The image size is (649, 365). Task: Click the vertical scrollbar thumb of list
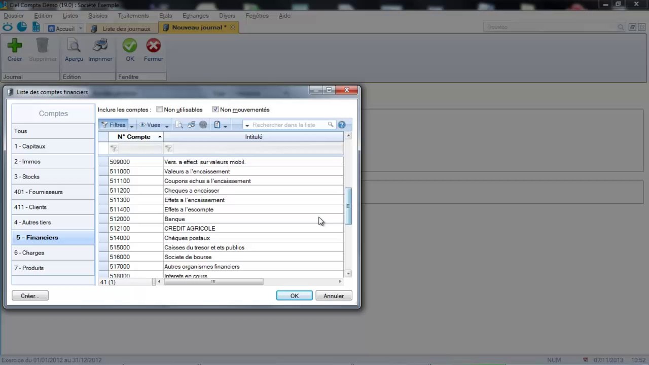point(348,206)
